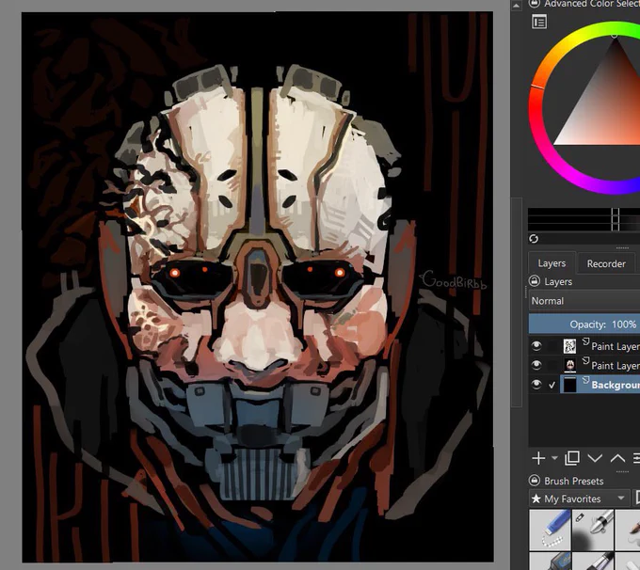This screenshot has height=570, width=640.
Task: Open the My Favorites brush tag dropdown
Action: 579,499
